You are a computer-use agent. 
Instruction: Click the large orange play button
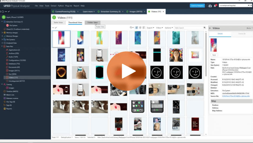(x=127, y=71)
